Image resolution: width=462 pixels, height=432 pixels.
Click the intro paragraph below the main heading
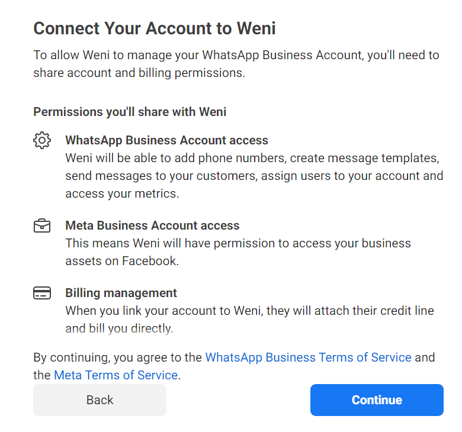(x=236, y=64)
